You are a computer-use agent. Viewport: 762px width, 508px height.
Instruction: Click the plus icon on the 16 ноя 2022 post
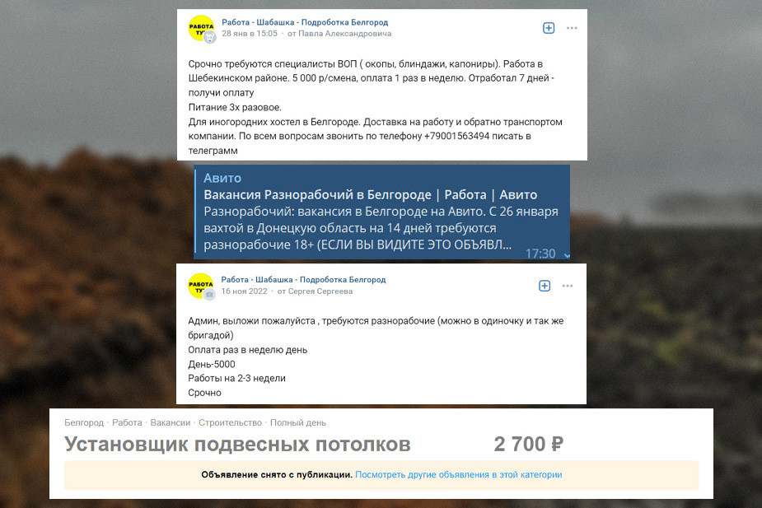point(545,286)
